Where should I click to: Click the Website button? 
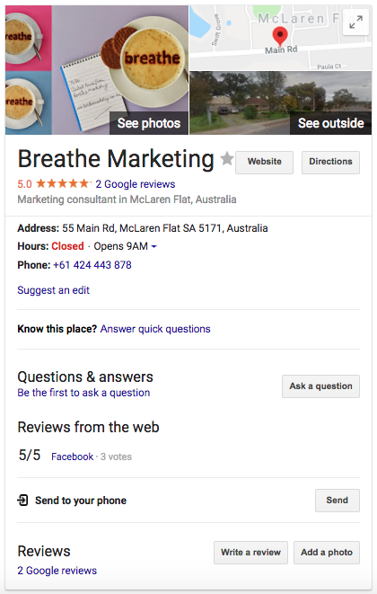click(x=264, y=162)
